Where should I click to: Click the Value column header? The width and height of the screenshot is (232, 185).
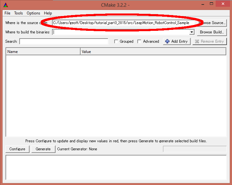[x=153, y=51]
